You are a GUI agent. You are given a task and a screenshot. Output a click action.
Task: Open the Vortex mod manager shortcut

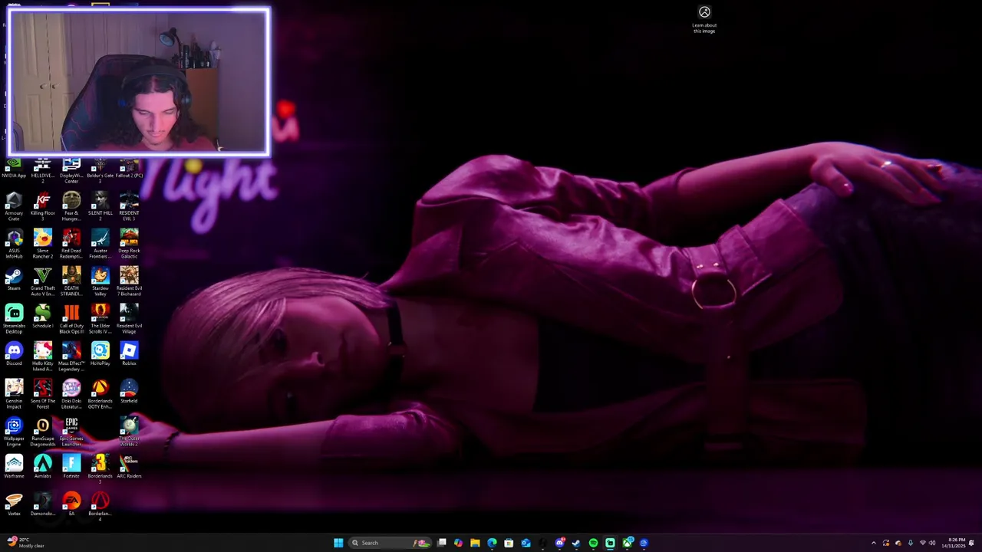click(x=14, y=504)
